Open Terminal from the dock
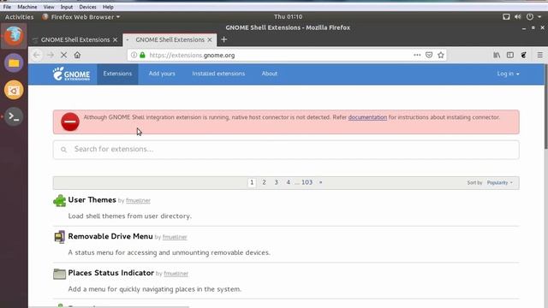The image size is (548, 308). coord(14,116)
